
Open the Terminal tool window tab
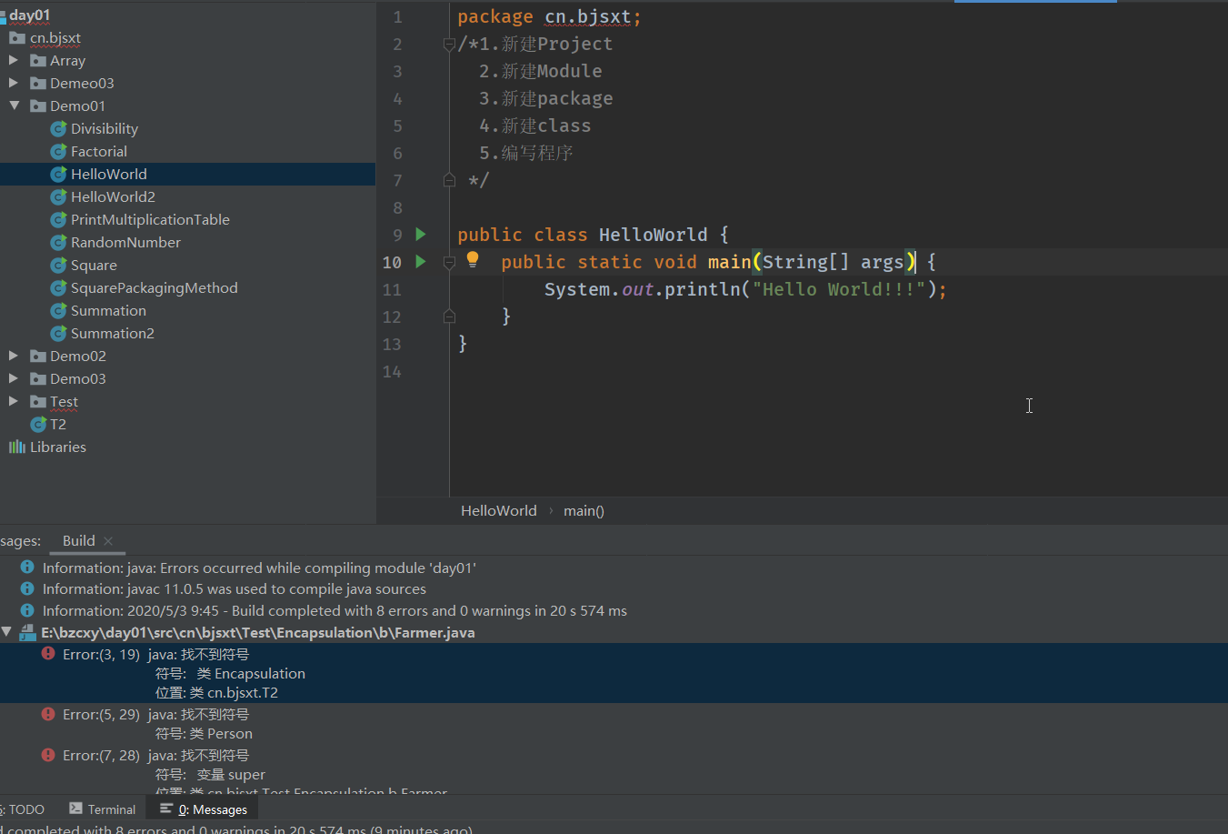pos(103,809)
